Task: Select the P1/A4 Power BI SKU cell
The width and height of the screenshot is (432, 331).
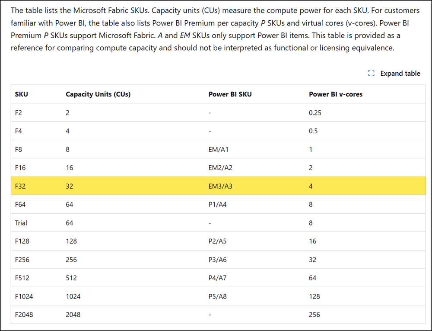Action: point(217,205)
